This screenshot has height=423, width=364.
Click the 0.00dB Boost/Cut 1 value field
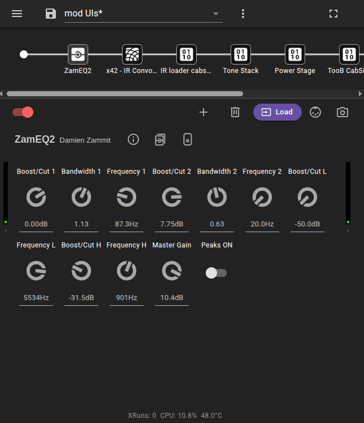pyautogui.click(x=36, y=224)
